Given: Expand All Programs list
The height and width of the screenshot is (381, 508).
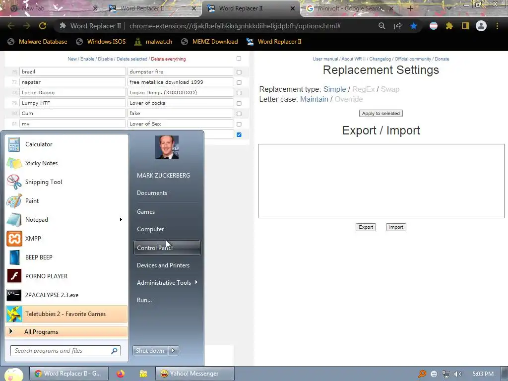Looking at the screenshot, I should coord(66,331).
